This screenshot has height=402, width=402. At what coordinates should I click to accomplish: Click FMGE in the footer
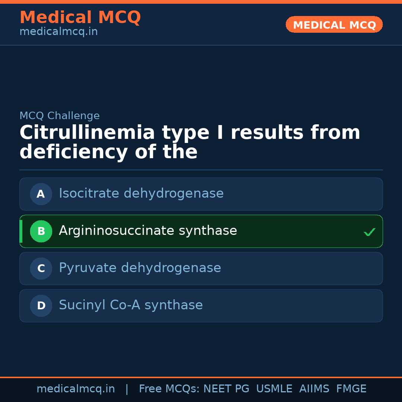351,389
